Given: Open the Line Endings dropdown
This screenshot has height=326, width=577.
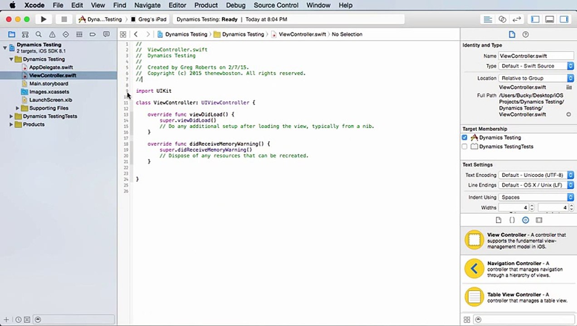Looking at the screenshot, I should 536,185.
